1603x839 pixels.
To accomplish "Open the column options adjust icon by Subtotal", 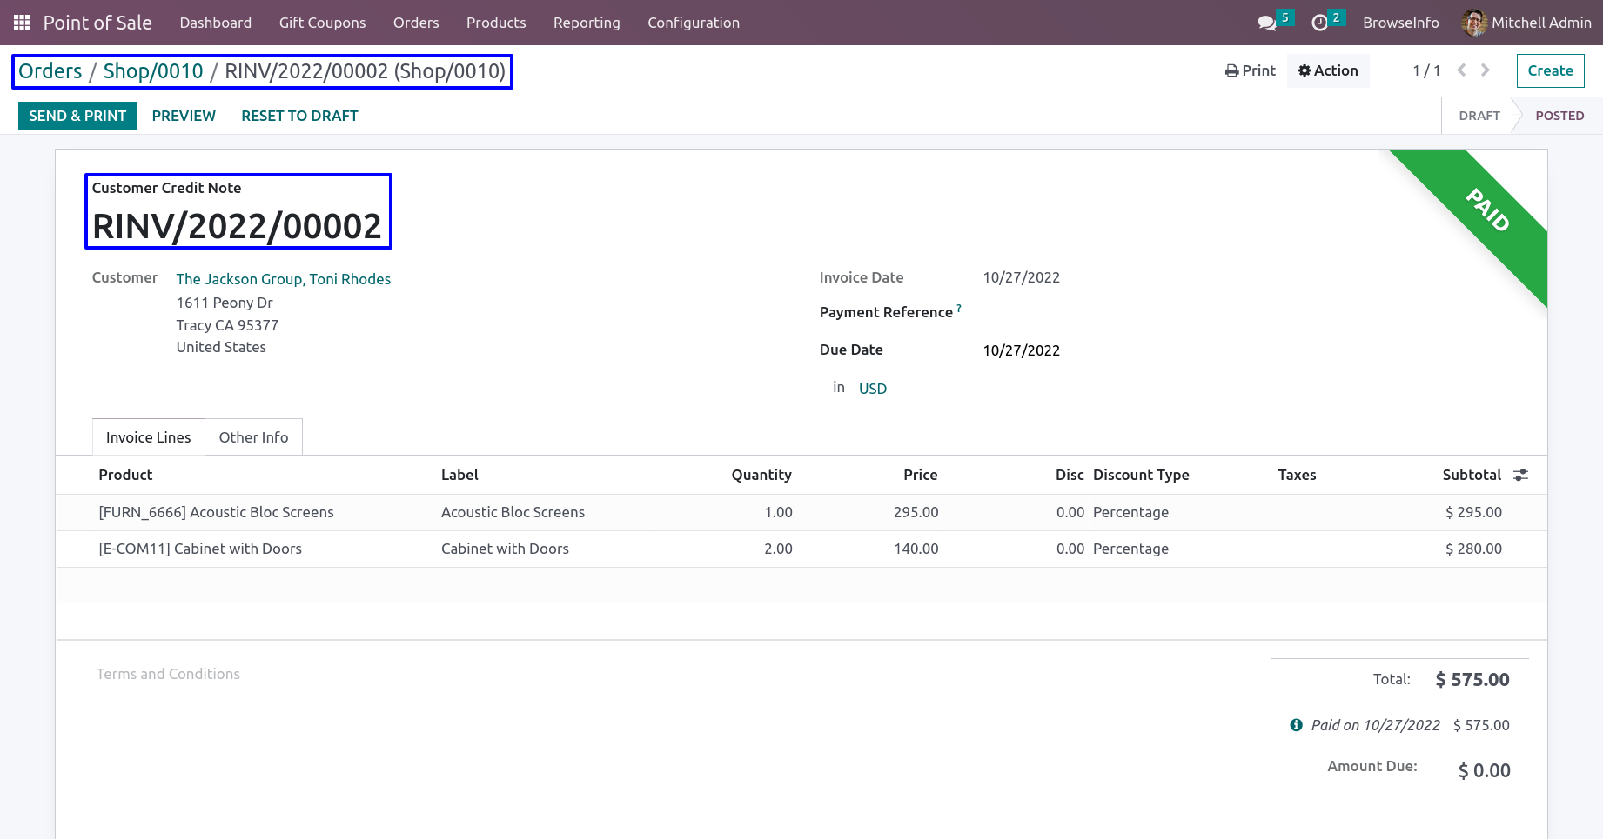I will (x=1520, y=475).
